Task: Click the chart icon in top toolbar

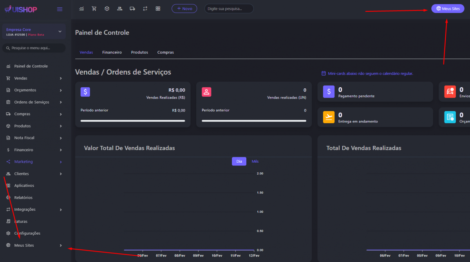Action: pos(81,9)
